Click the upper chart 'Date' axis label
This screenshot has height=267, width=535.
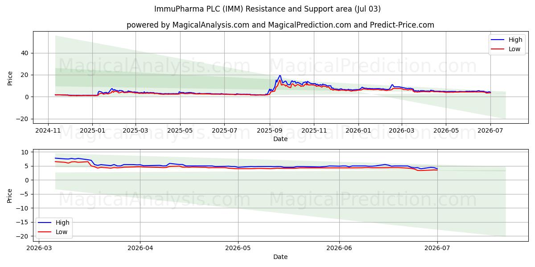pos(280,139)
